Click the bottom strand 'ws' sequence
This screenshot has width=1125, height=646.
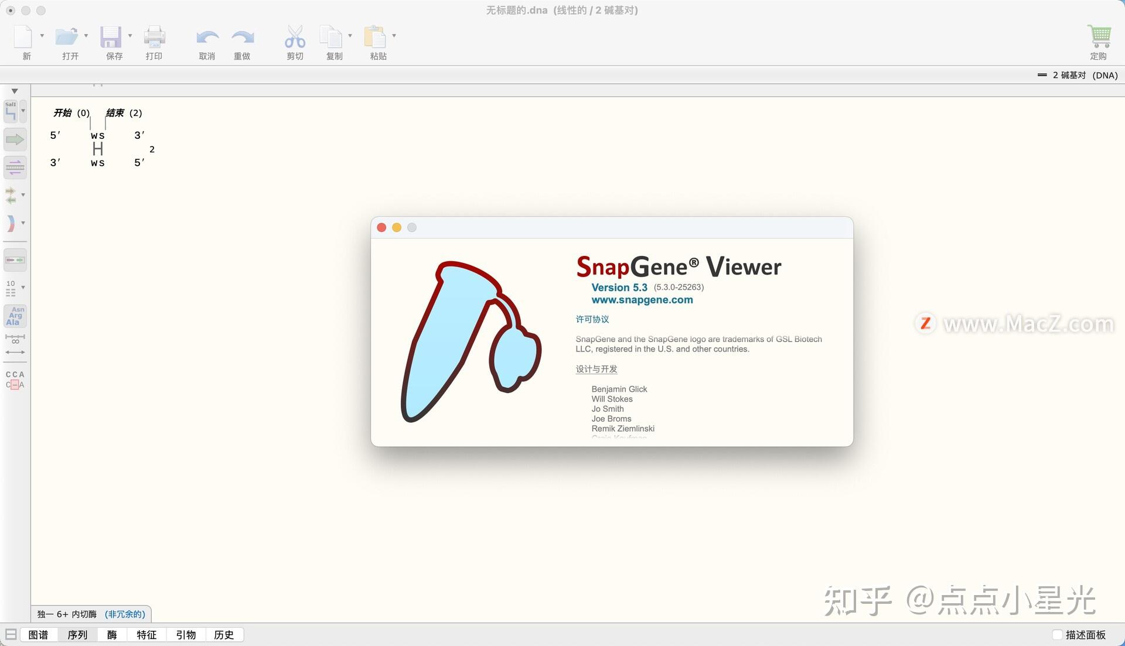pyautogui.click(x=98, y=163)
